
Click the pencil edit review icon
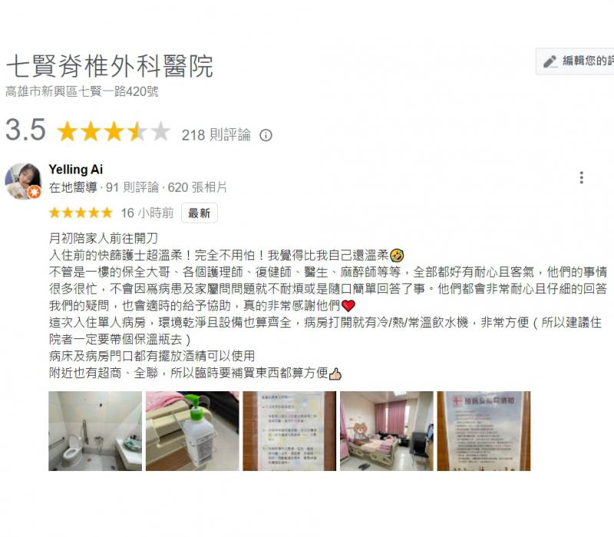tap(550, 61)
